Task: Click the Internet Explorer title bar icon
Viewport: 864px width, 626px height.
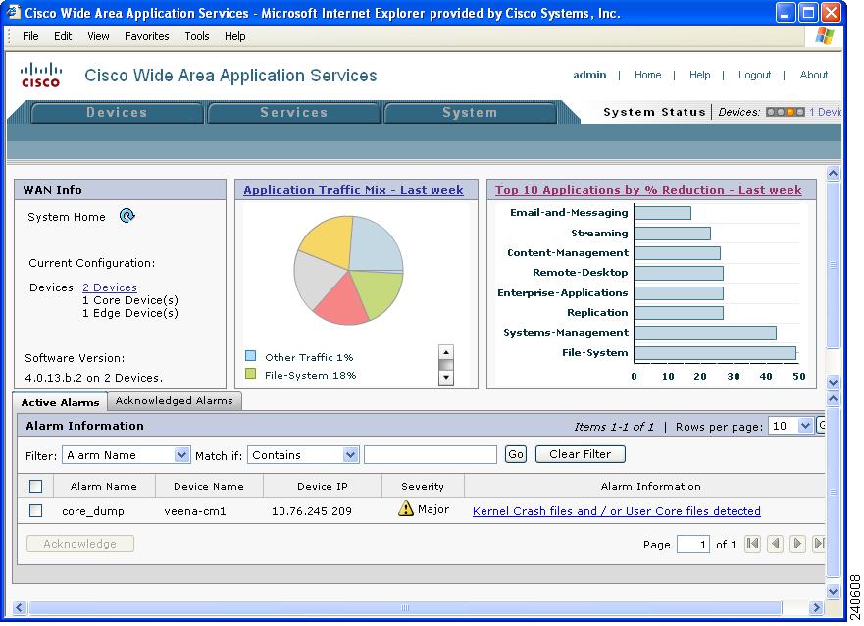Action: 13,12
